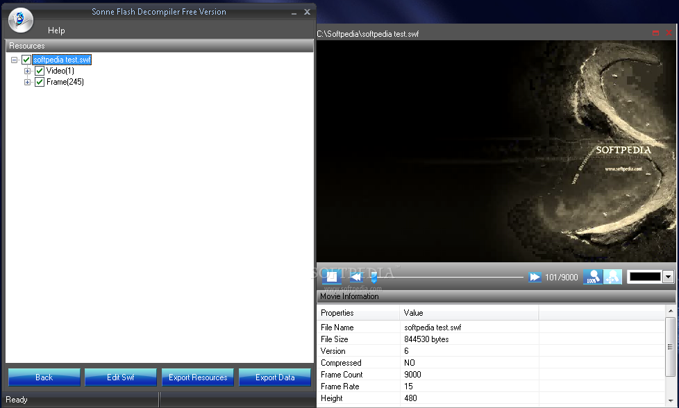
Task: Click the Movie Information scrollbar thumb
Action: click(671, 347)
